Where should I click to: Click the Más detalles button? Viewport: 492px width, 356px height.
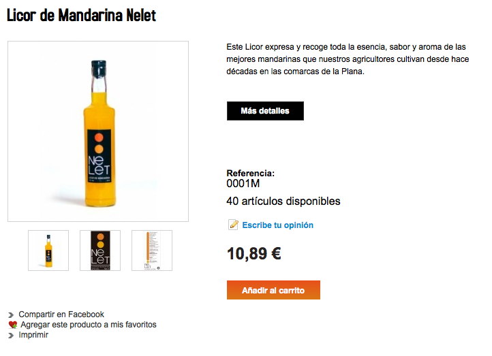tap(265, 111)
